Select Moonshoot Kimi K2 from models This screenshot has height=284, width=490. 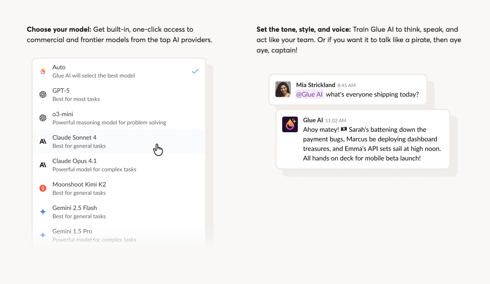coord(79,188)
